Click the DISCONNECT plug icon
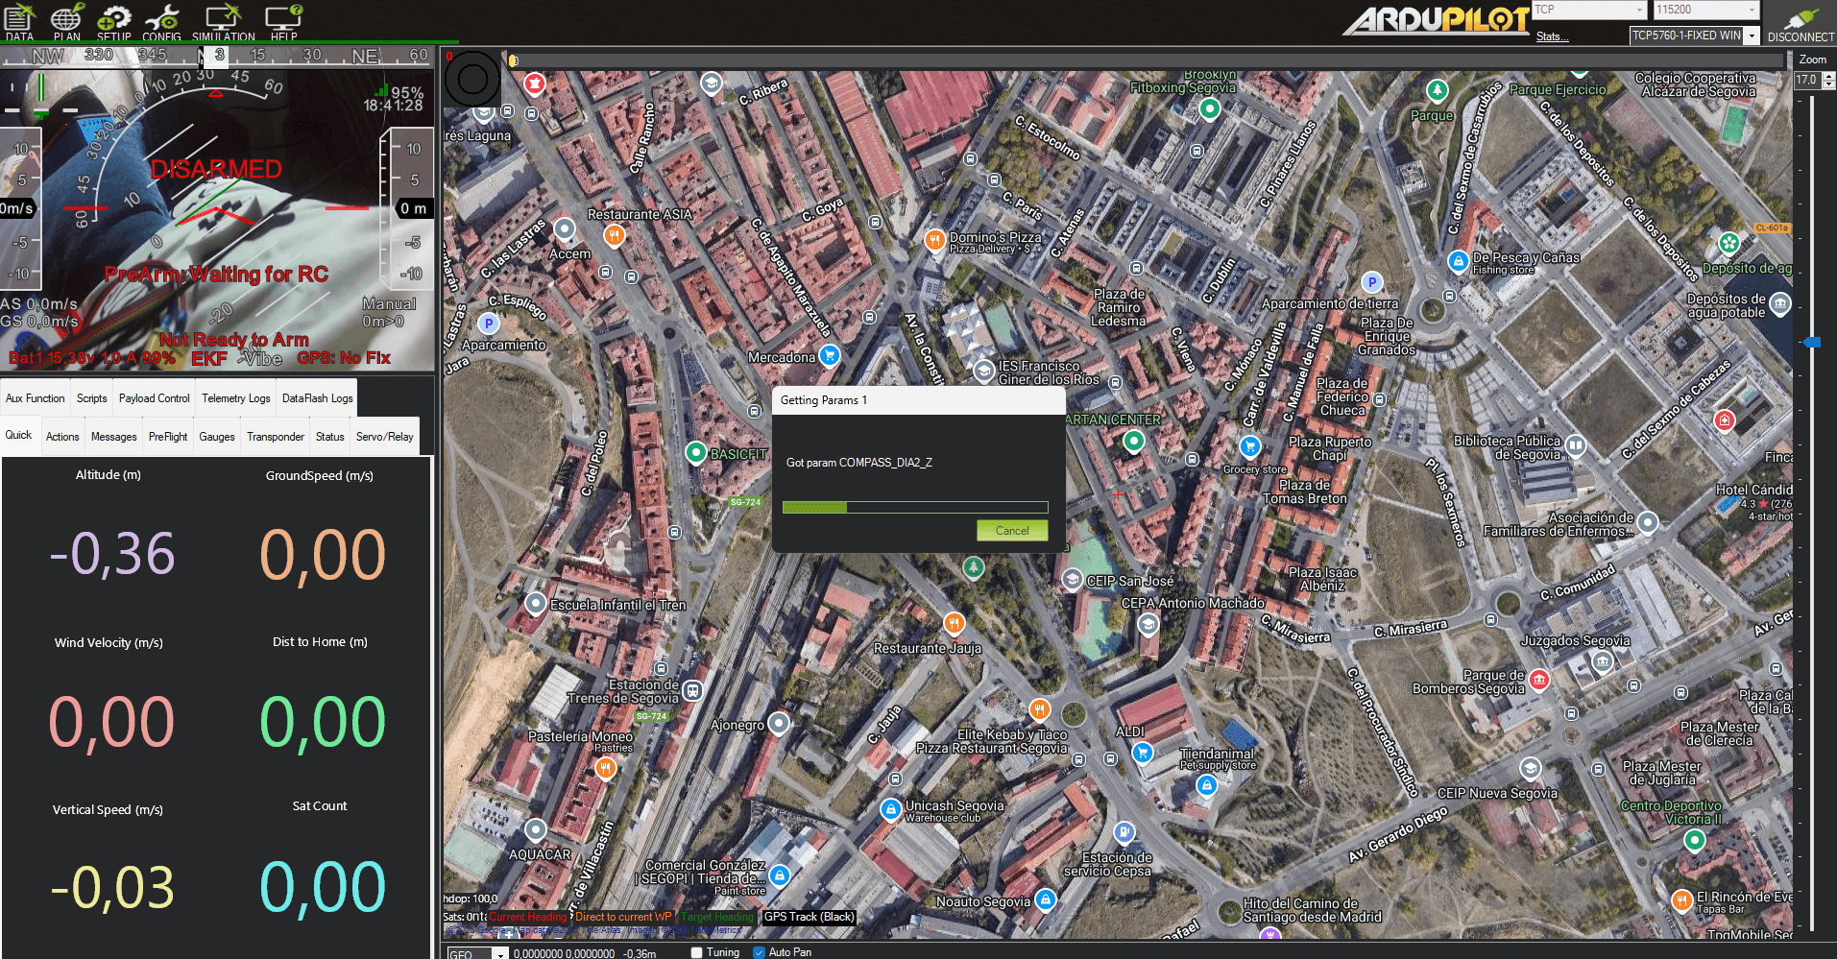 coord(1801,21)
